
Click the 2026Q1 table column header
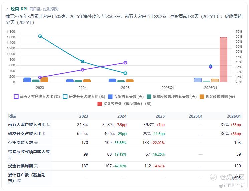pyautogui.click(x=234, y=116)
